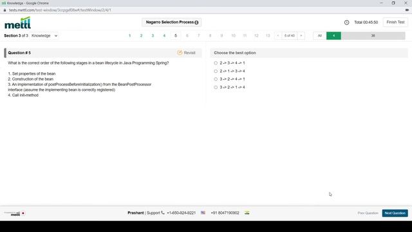Jump to question 11
The width and height of the screenshot is (412, 232).
click(245, 35)
